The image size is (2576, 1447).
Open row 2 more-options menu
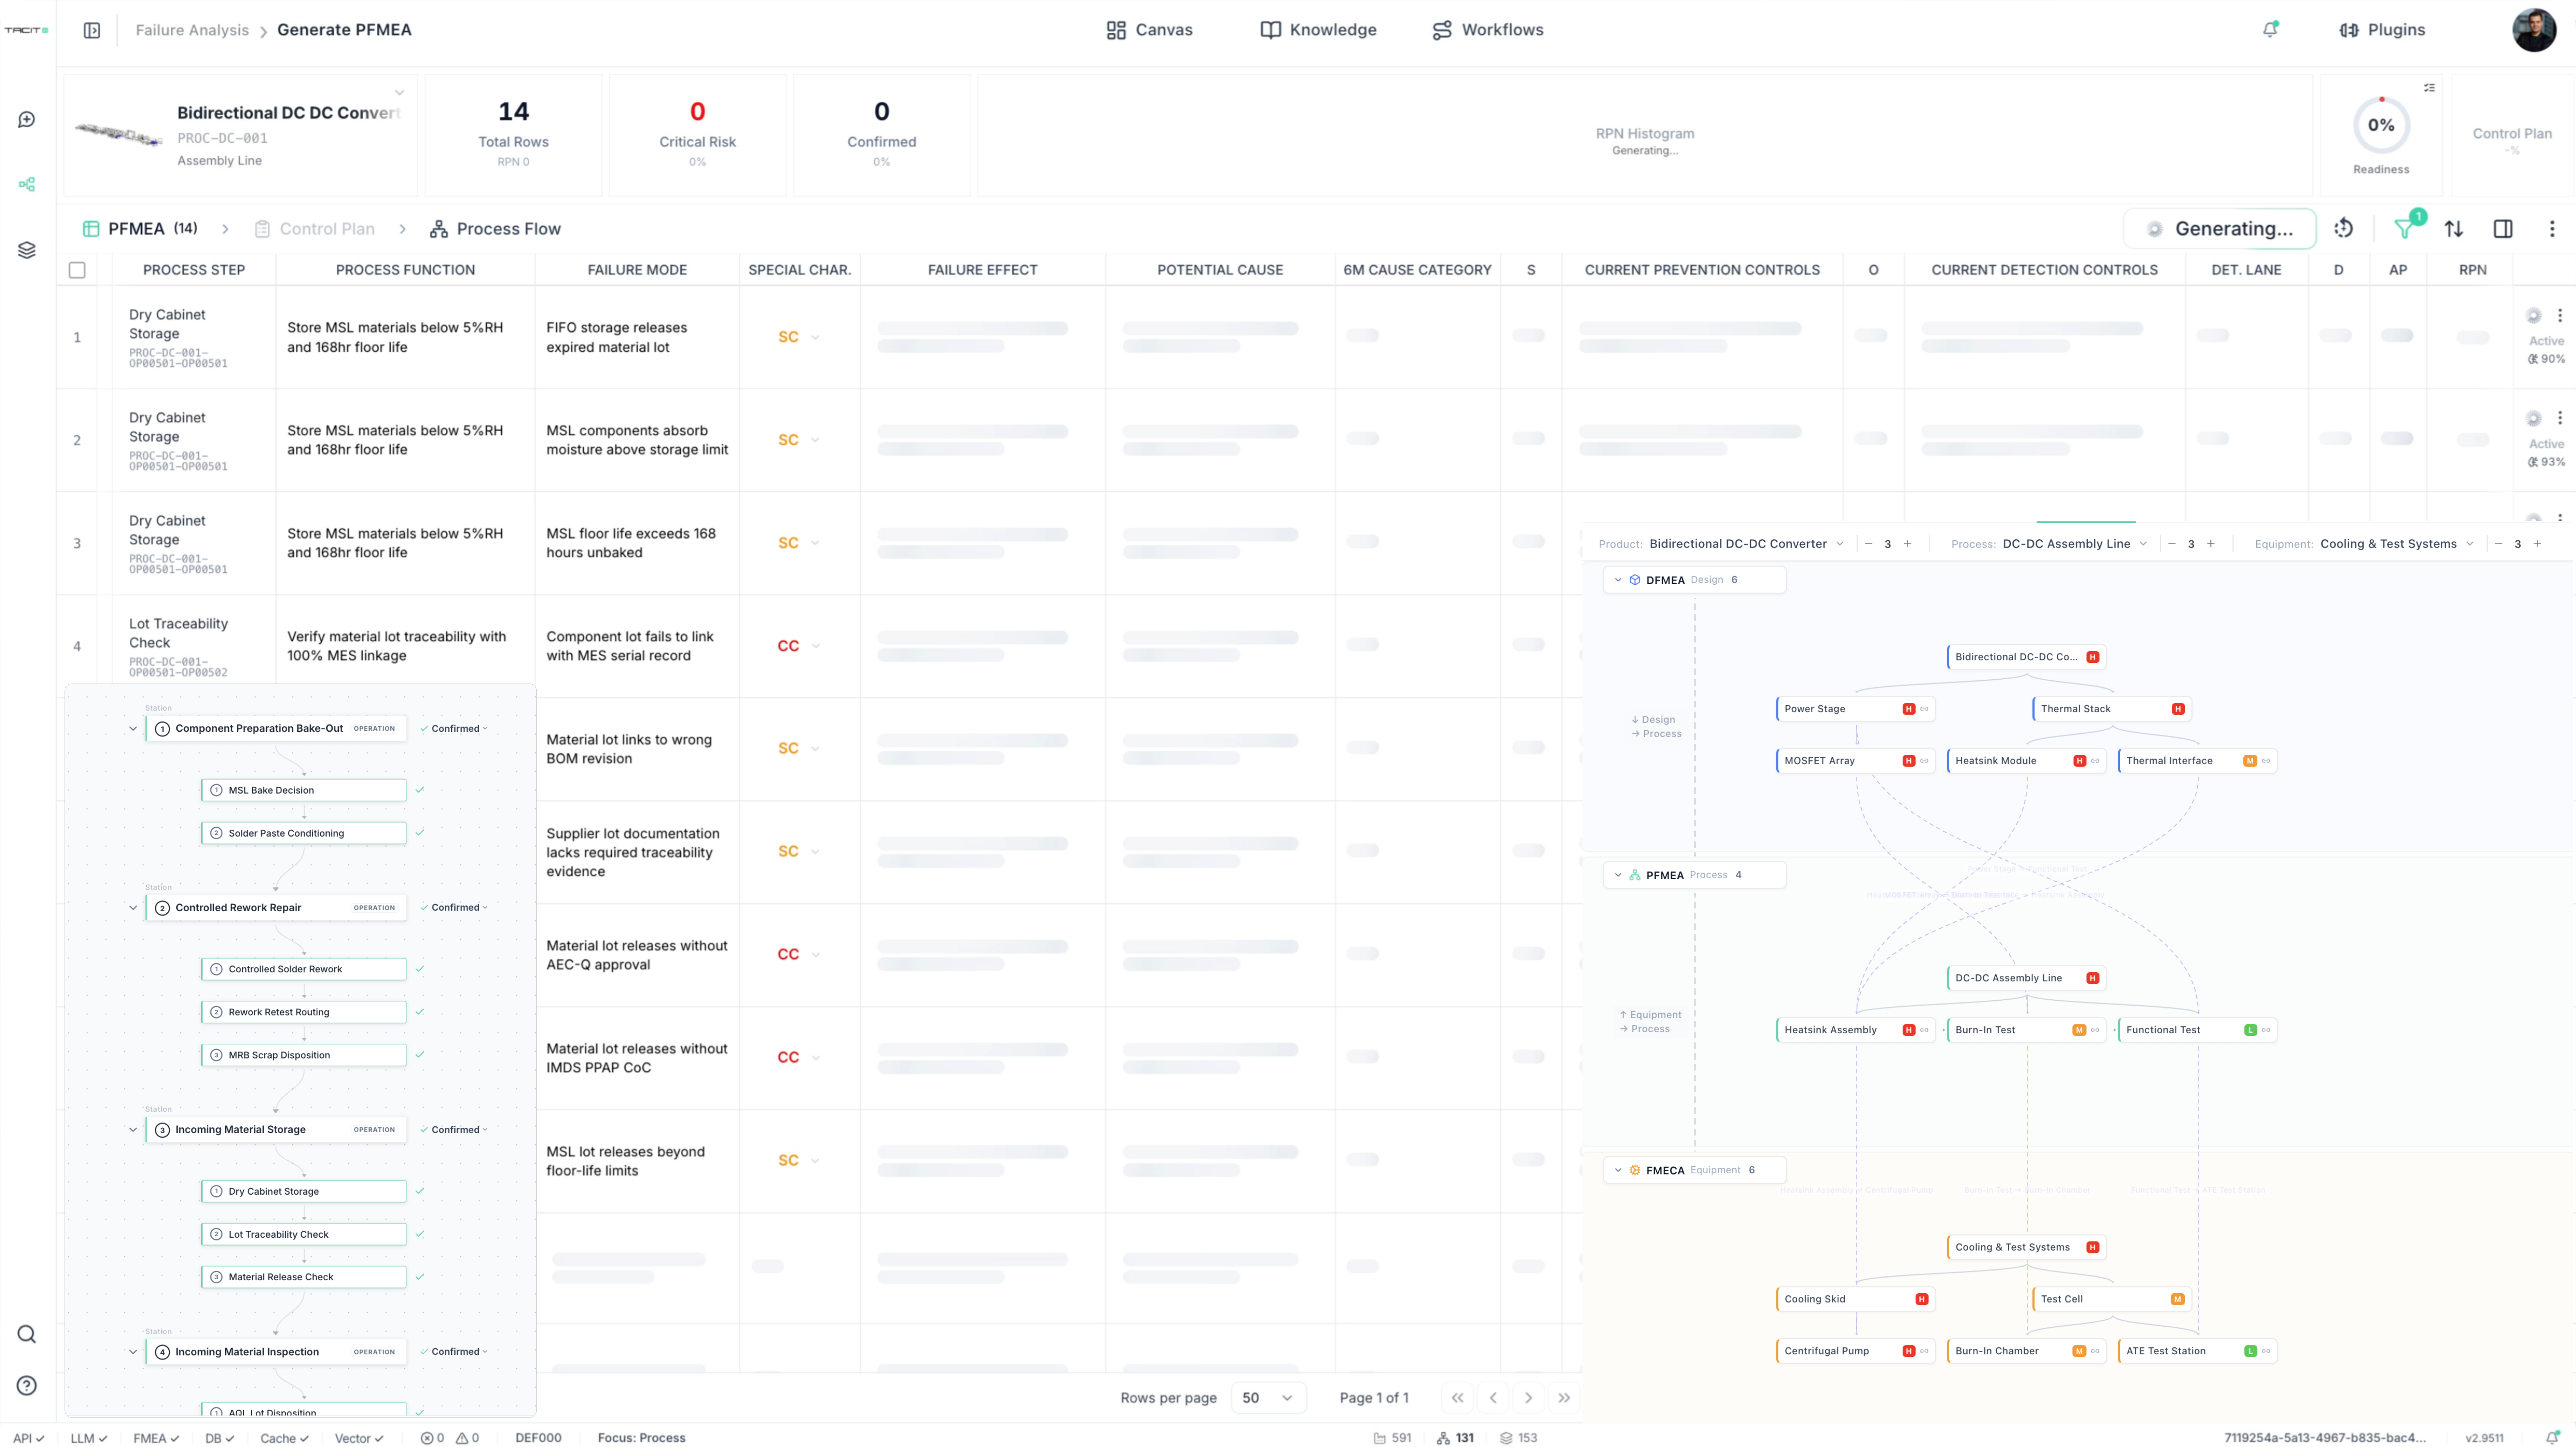tap(2560, 418)
